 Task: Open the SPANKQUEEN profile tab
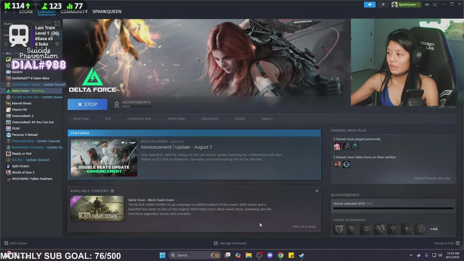pyautogui.click(x=107, y=12)
